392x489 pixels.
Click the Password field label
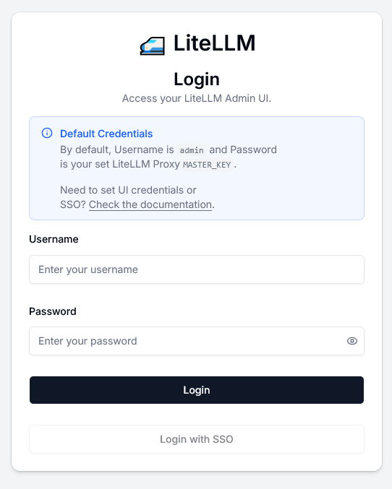tap(53, 311)
